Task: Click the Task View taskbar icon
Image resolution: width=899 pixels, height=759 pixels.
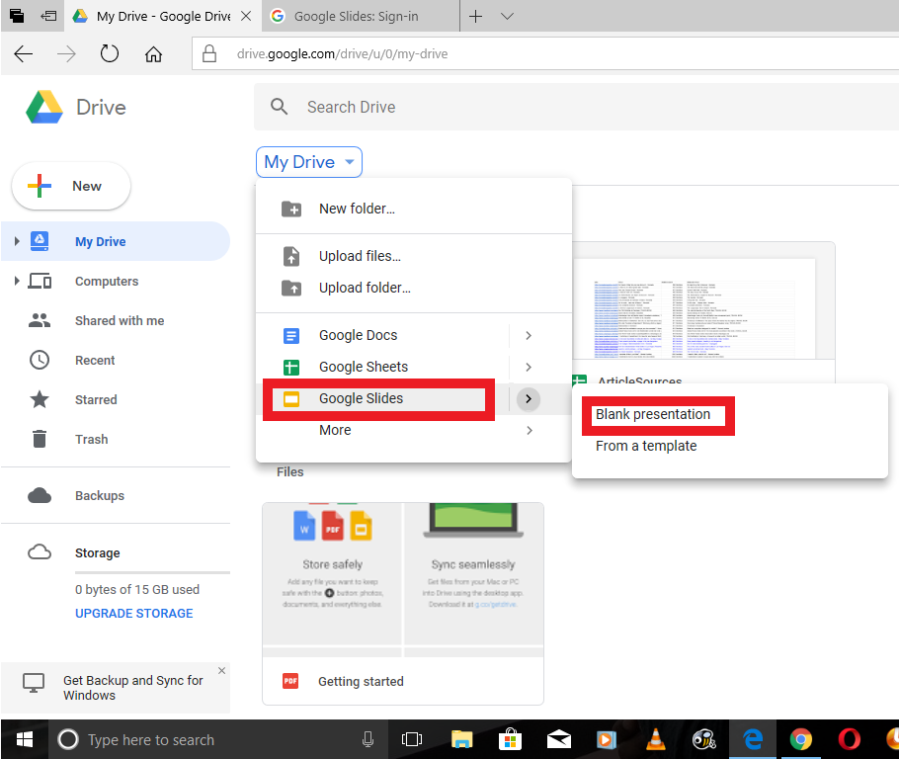Action: click(x=412, y=739)
